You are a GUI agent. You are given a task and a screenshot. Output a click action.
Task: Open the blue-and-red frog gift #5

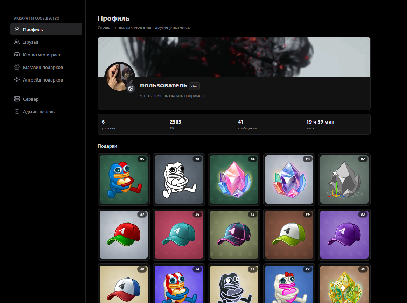click(124, 179)
